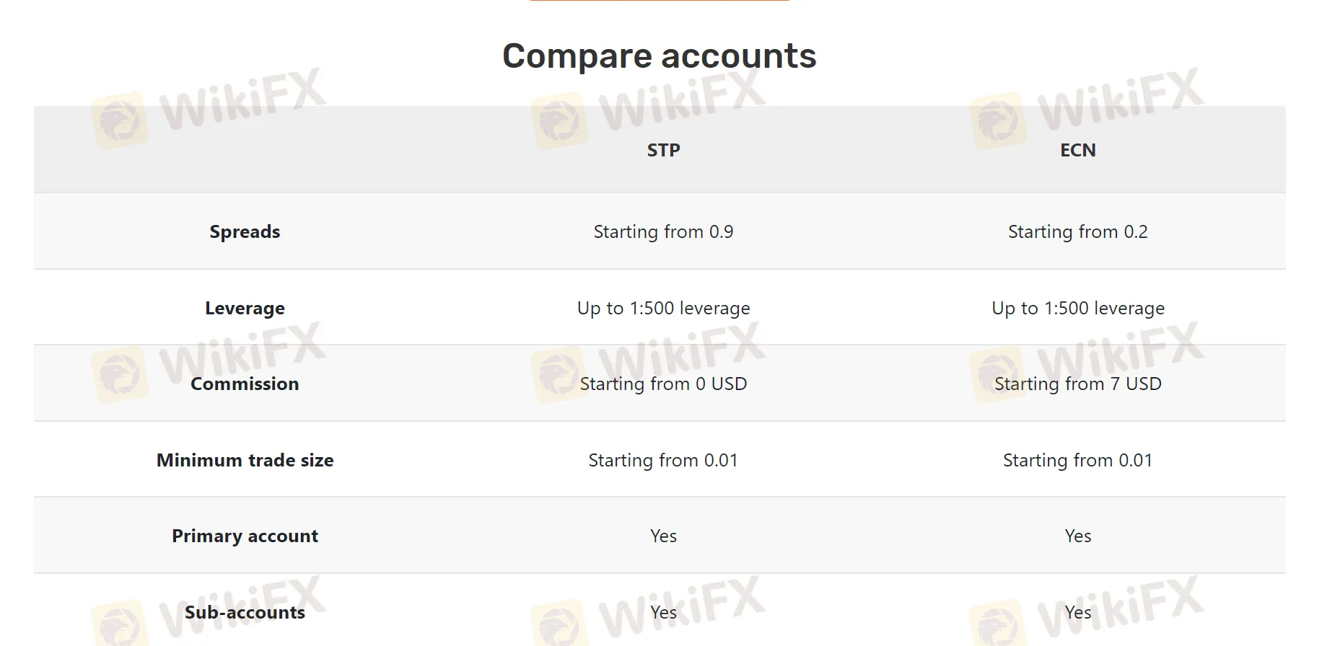Image resolution: width=1322 pixels, height=646 pixels.
Task: Click Yes for ECN primary account
Action: click(x=1077, y=536)
